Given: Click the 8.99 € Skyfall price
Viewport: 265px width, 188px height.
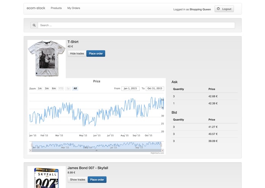Looking at the screenshot, I should click(x=71, y=172).
